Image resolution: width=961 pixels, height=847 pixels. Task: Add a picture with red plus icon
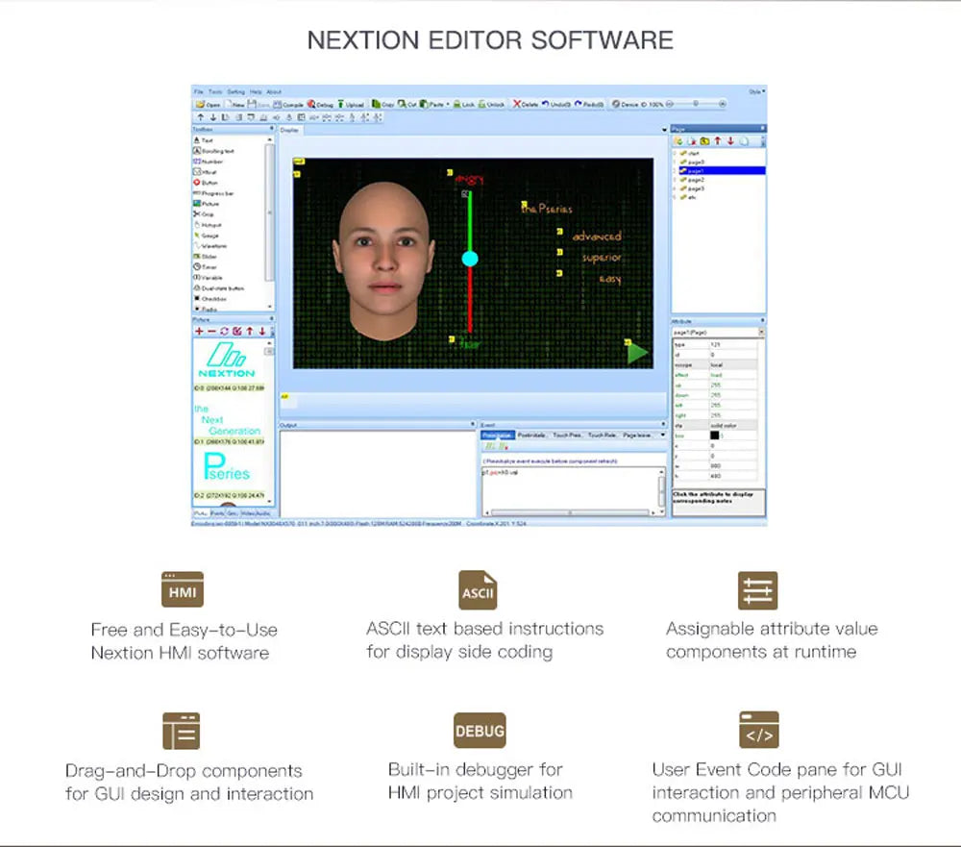pyautogui.click(x=199, y=331)
